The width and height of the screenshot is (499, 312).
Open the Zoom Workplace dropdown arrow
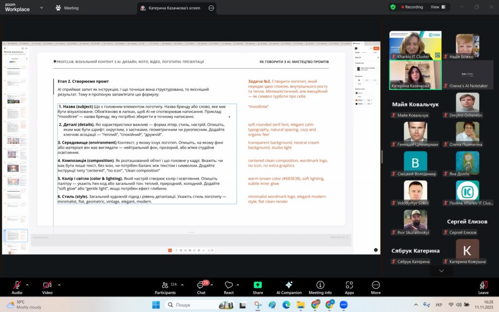point(41,8)
